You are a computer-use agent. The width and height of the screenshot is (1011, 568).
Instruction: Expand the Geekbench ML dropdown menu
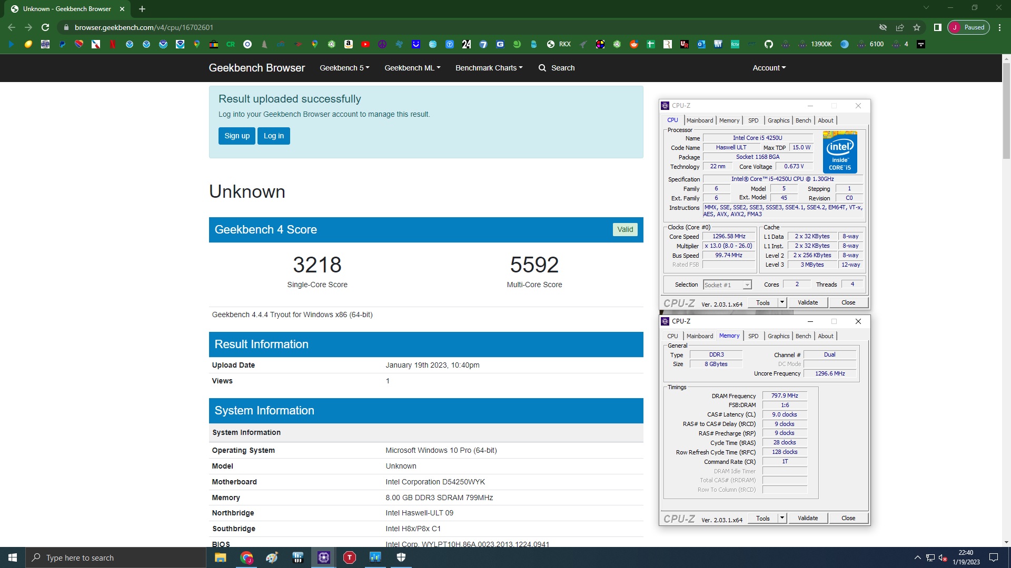point(412,68)
